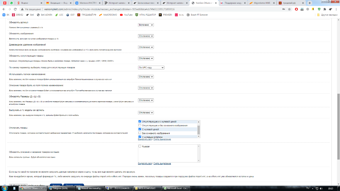340x191 pixels.
Task: Open the Opera red extension icon
Action: pyautogui.click(x=297, y=9)
